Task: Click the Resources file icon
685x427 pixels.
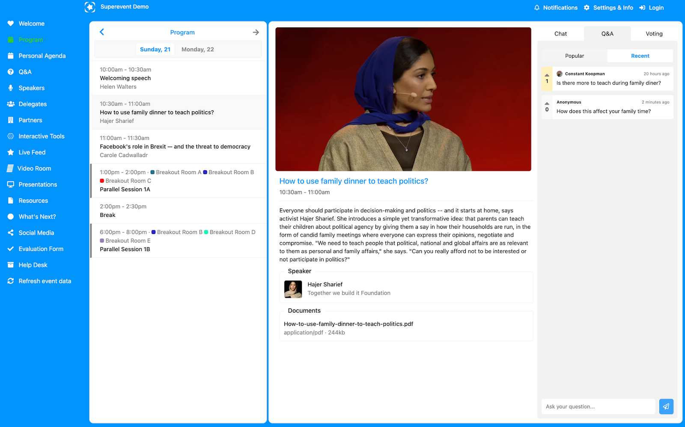Action: pos(11,201)
